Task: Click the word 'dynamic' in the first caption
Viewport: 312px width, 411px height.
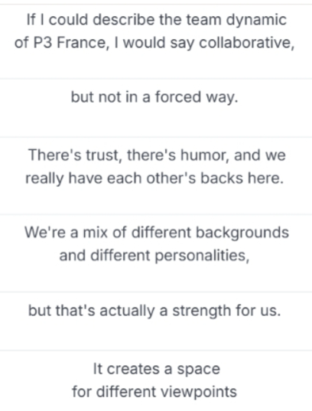Action: pyautogui.click(x=256, y=21)
